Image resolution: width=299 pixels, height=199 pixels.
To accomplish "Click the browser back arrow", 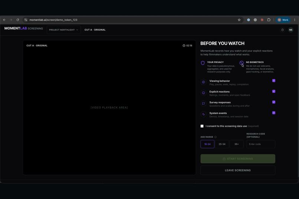I will coord(4,20).
